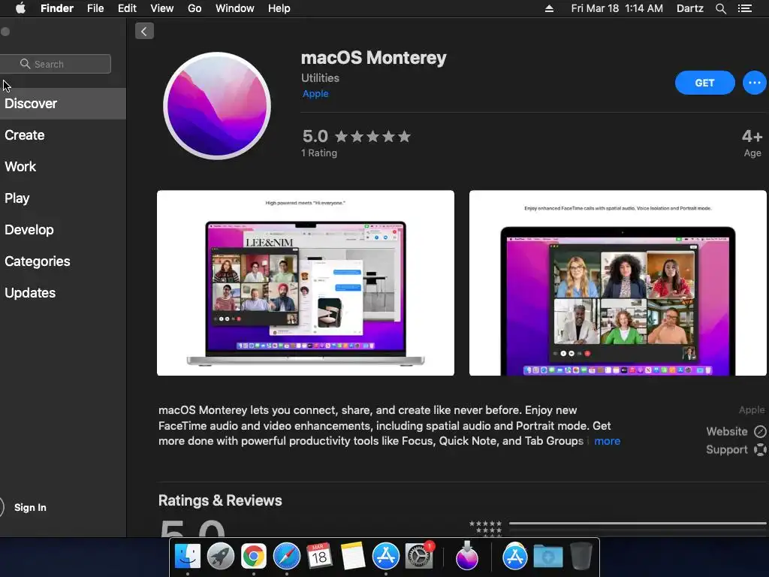Open the blue three-dots more options button

pos(754,83)
